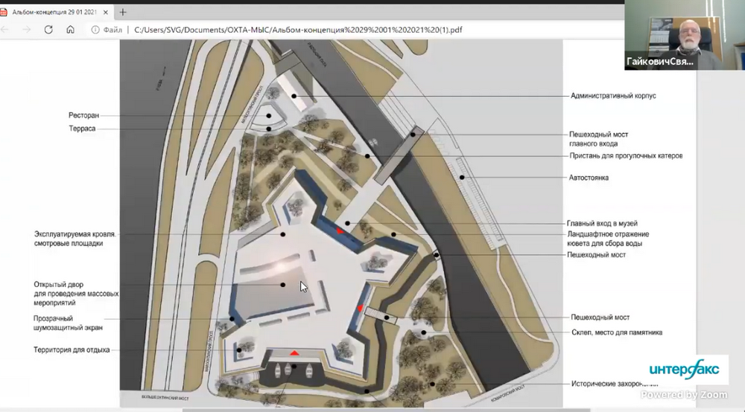Viewport: 745px width, 412px height.
Task: Click the ГайковичСвя... participant name label
Action: tap(660, 62)
